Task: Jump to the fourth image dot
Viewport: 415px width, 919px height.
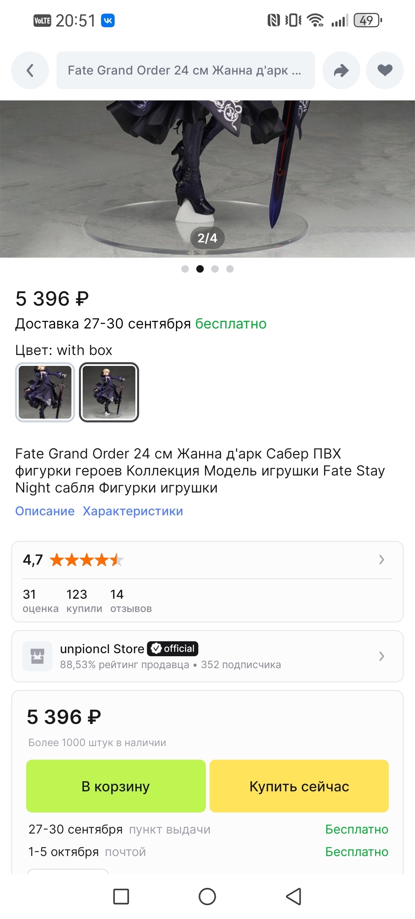Action: point(230,269)
